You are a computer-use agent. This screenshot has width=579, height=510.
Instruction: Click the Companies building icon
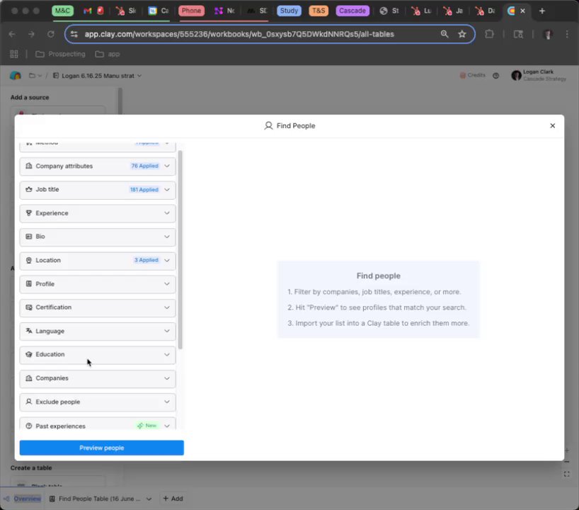tap(29, 378)
